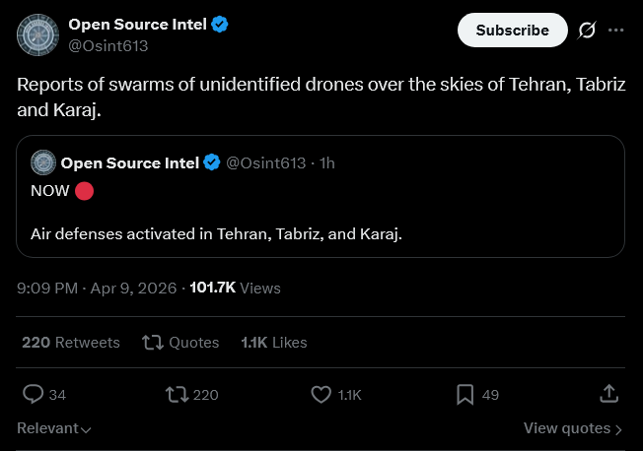
Task: Open the three-dot more options menu
Action: (616, 31)
